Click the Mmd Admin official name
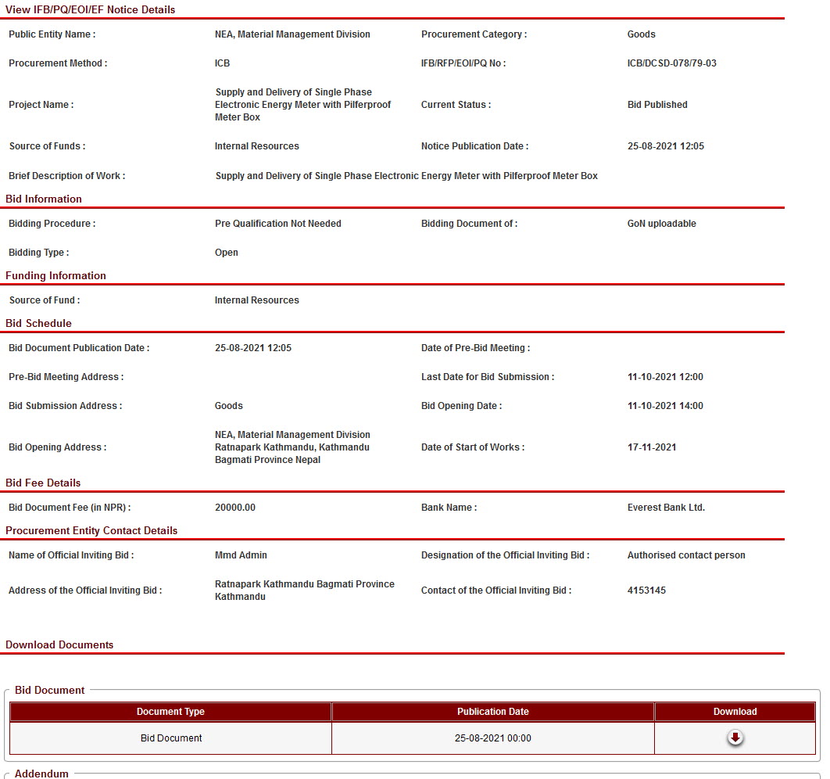Screen dimensions: 830x779 pos(241,555)
